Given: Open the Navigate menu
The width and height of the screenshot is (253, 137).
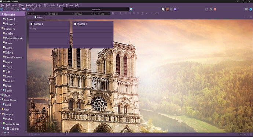Looking at the screenshot, I should click(x=30, y=6).
